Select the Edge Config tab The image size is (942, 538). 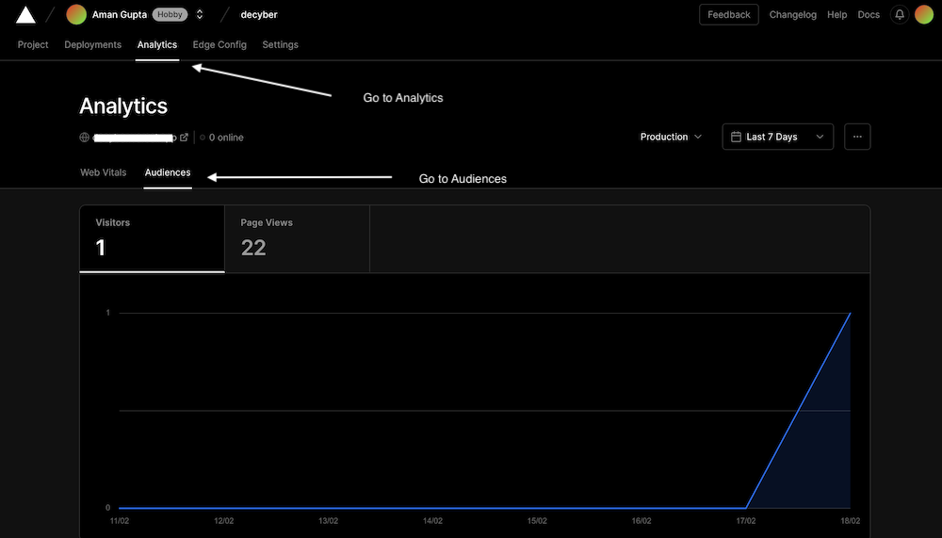(x=219, y=45)
